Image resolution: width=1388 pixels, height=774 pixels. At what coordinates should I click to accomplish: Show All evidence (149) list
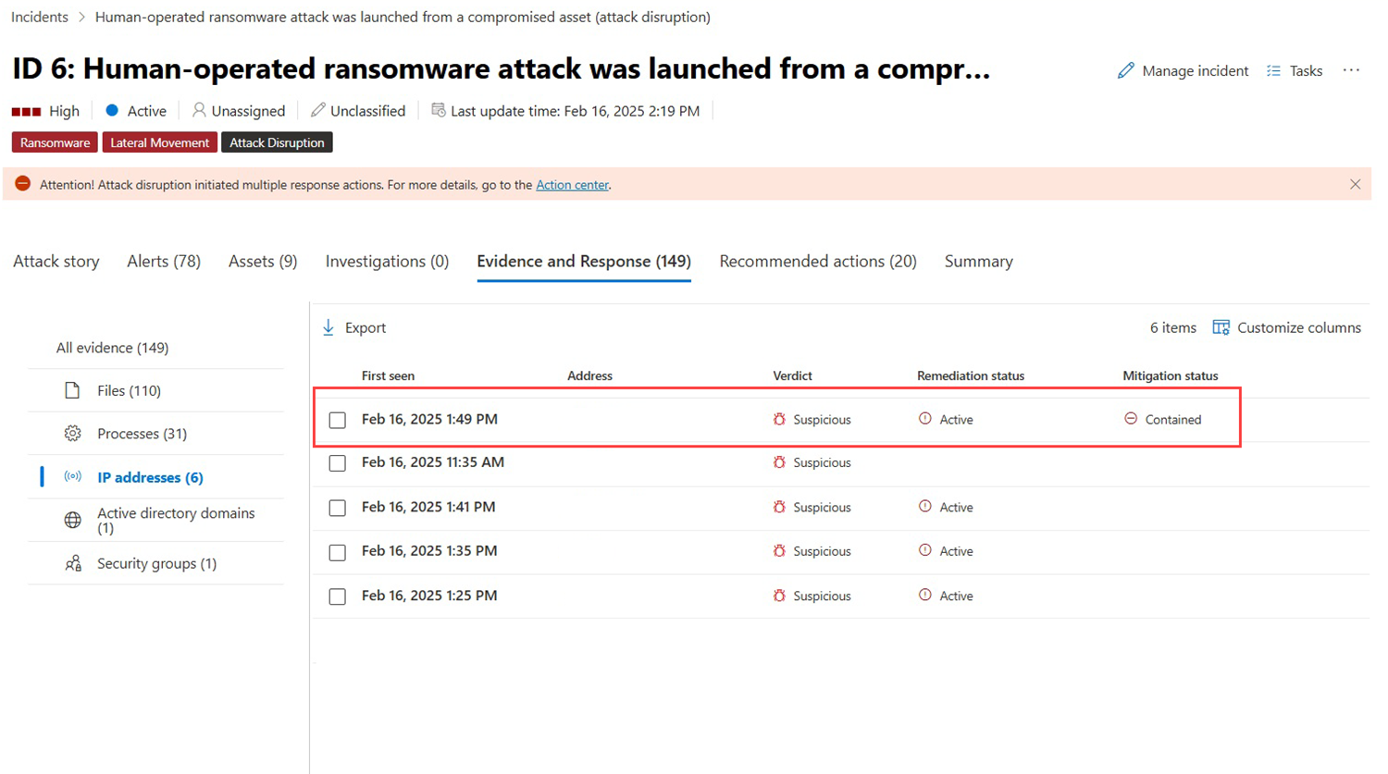[x=112, y=348]
